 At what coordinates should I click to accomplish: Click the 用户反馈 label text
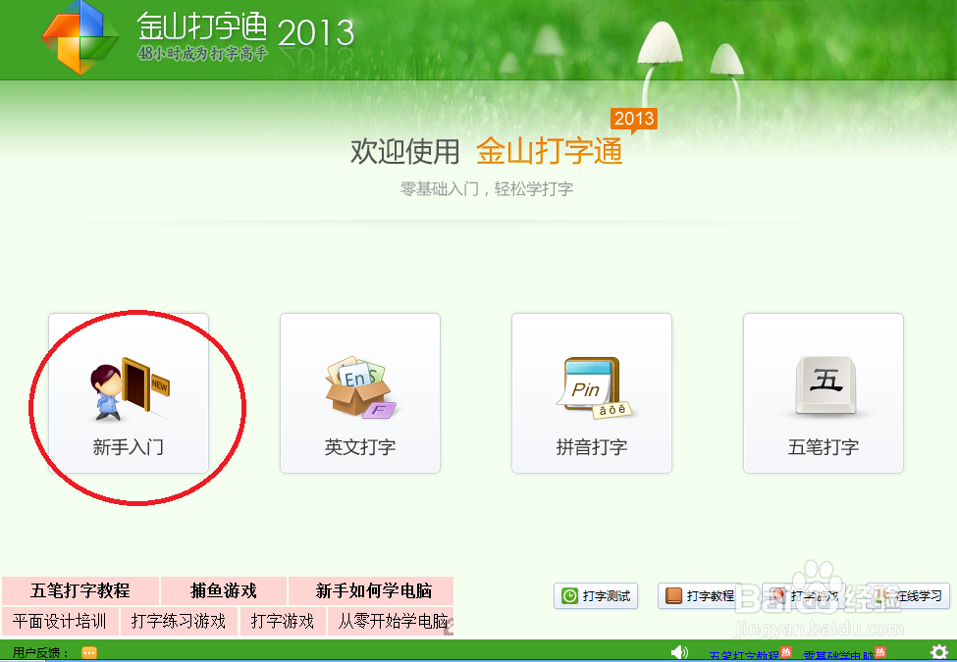[40, 653]
